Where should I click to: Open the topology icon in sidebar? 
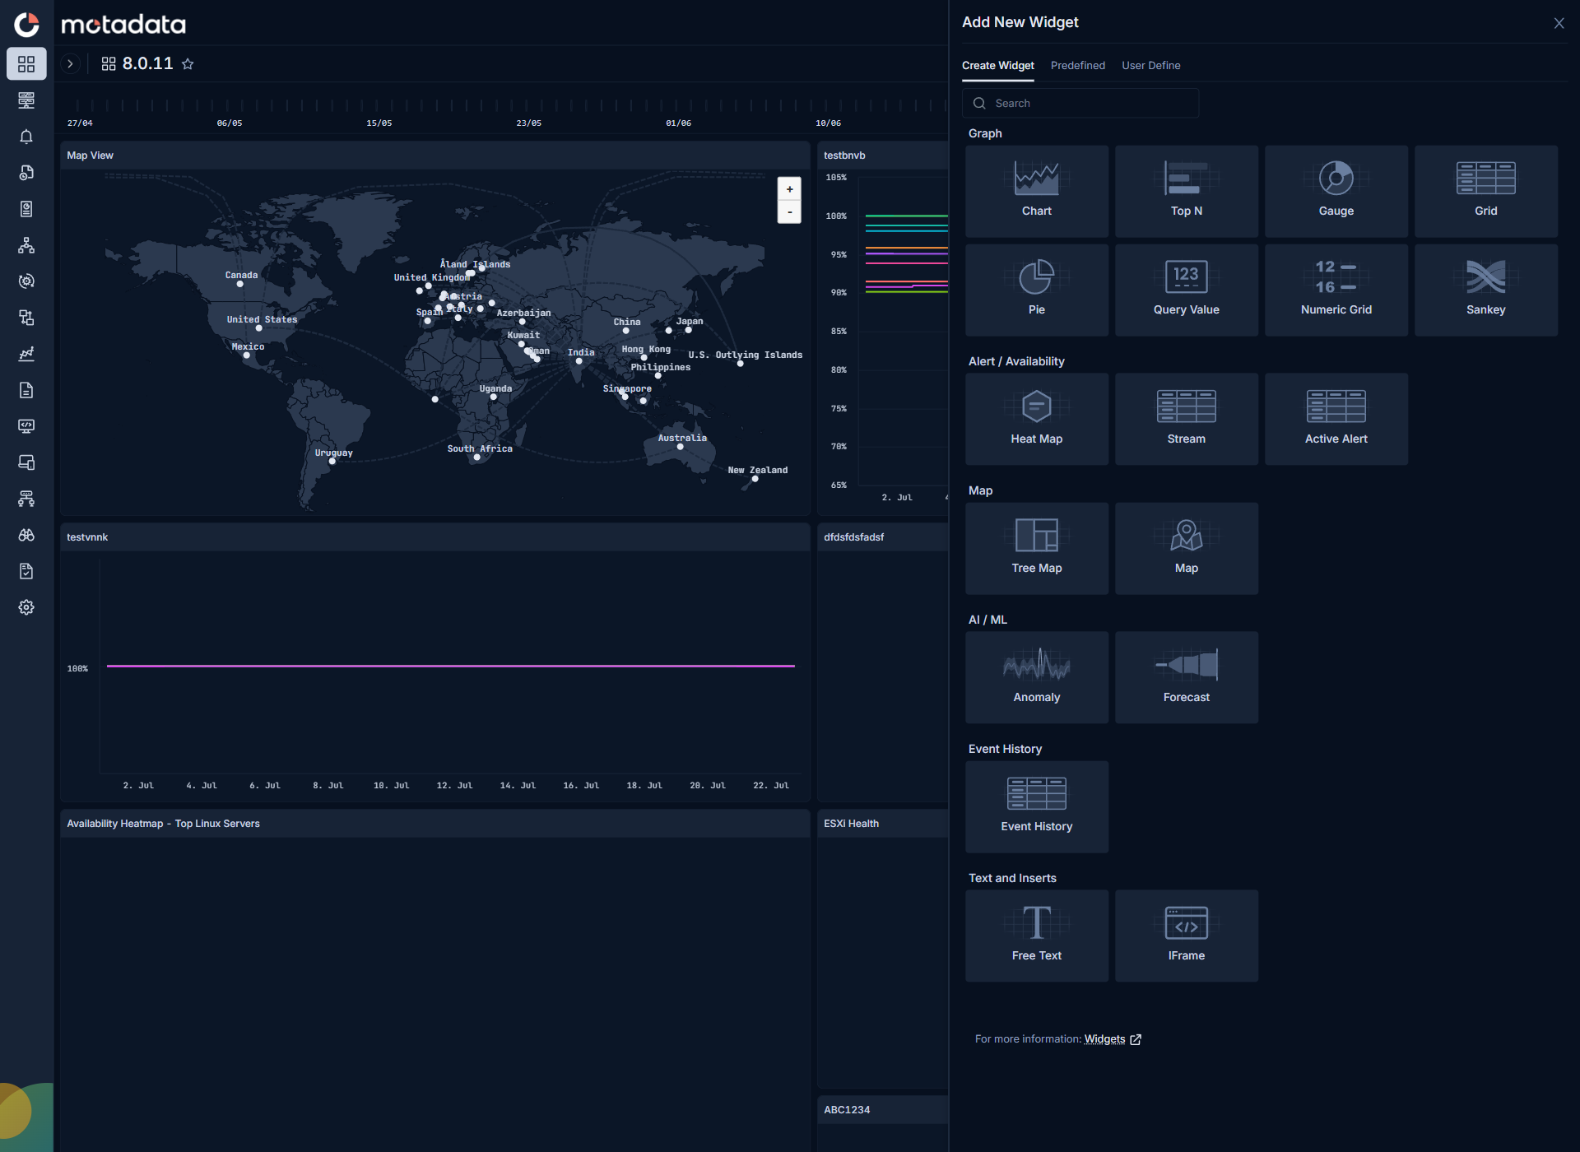(x=26, y=245)
